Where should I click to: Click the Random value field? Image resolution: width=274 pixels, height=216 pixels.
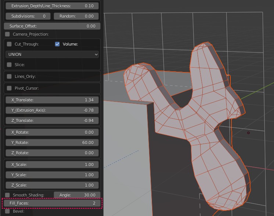(x=76, y=16)
